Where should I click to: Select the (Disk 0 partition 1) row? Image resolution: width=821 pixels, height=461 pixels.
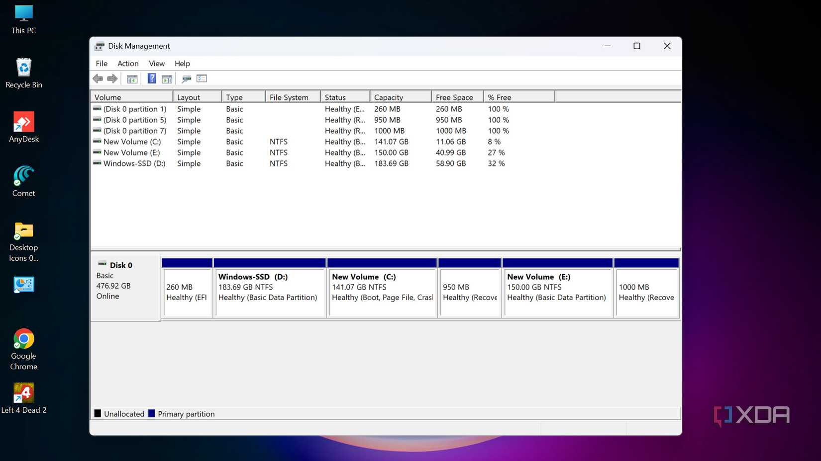coord(386,109)
